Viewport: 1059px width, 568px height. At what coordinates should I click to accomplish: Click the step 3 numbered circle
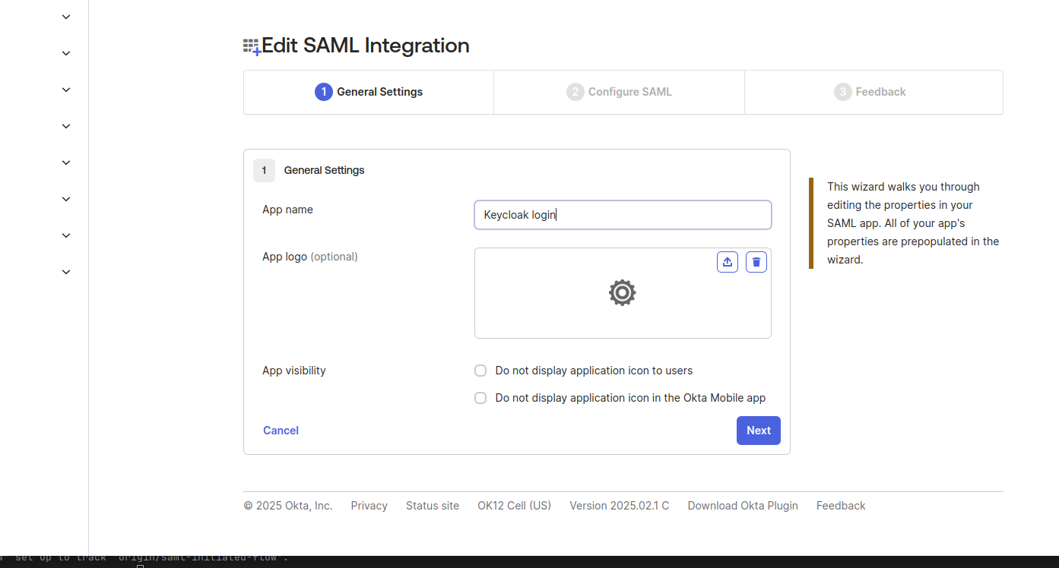click(x=843, y=91)
